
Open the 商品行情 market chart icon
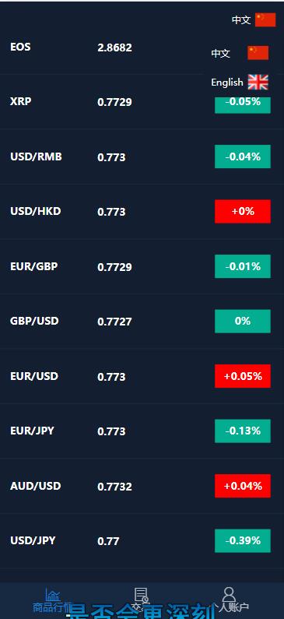[x=52, y=594]
